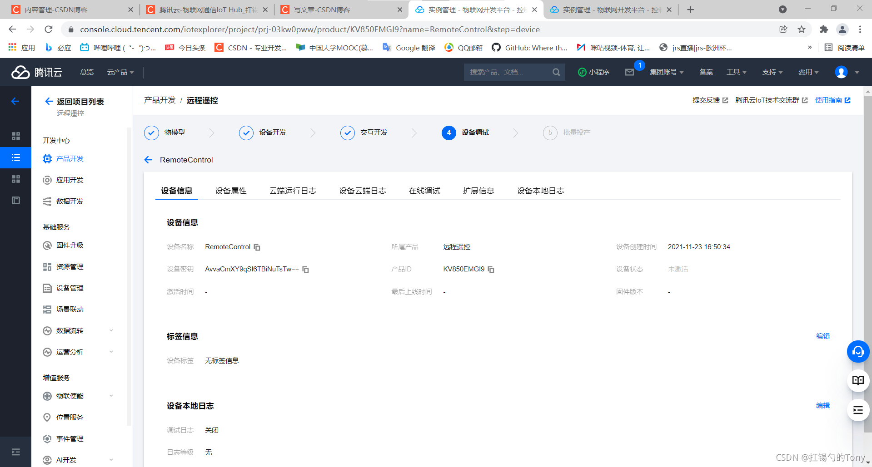Switch to 设备属性 tab
Image resolution: width=872 pixels, height=467 pixels.
coord(231,191)
